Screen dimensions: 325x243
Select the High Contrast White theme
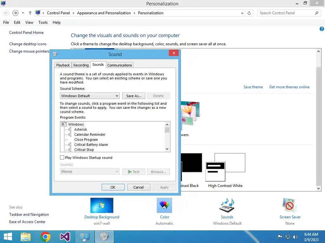point(225,170)
